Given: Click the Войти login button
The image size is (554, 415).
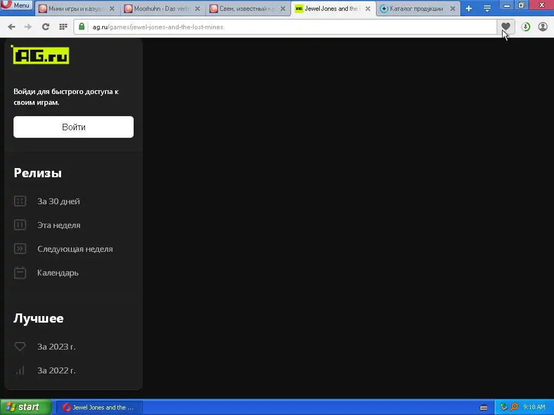Looking at the screenshot, I should 74,127.
